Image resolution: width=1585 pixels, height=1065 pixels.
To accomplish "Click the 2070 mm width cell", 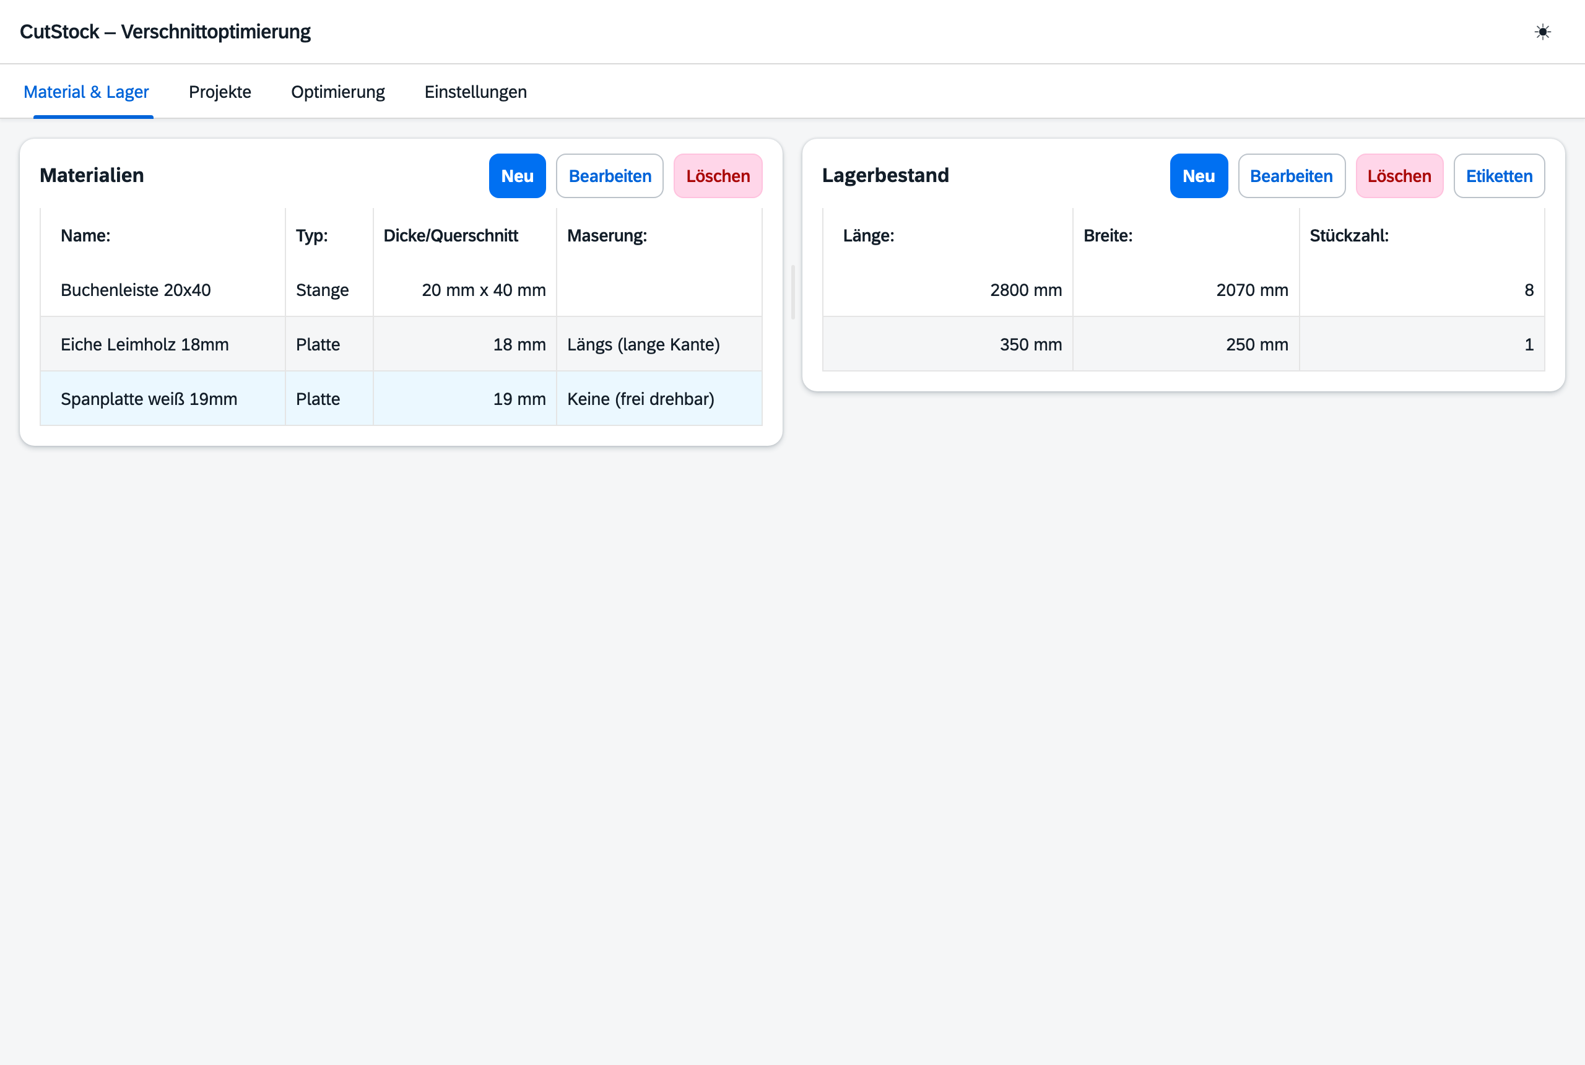I will (x=1186, y=290).
